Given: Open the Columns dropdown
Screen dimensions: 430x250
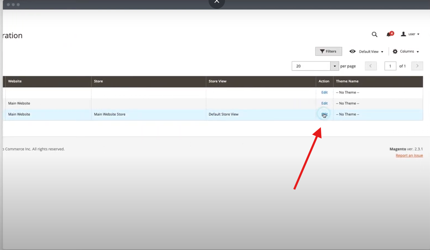Looking at the screenshot, I should pos(409,51).
